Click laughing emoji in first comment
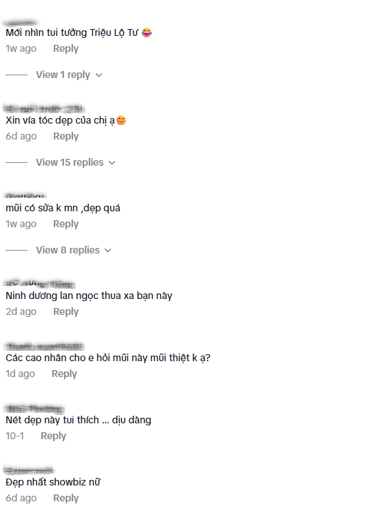 pos(147,32)
